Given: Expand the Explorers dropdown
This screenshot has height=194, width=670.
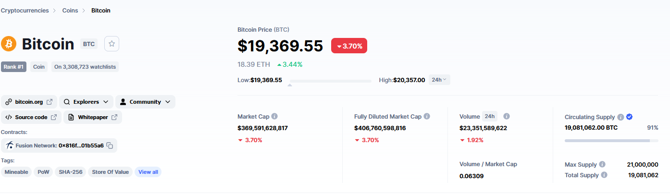Looking at the screenshot, I should [86, 102].
